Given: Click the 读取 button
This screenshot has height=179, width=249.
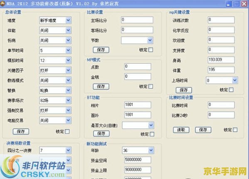Looking at the screenshot, I should (181, 130).
